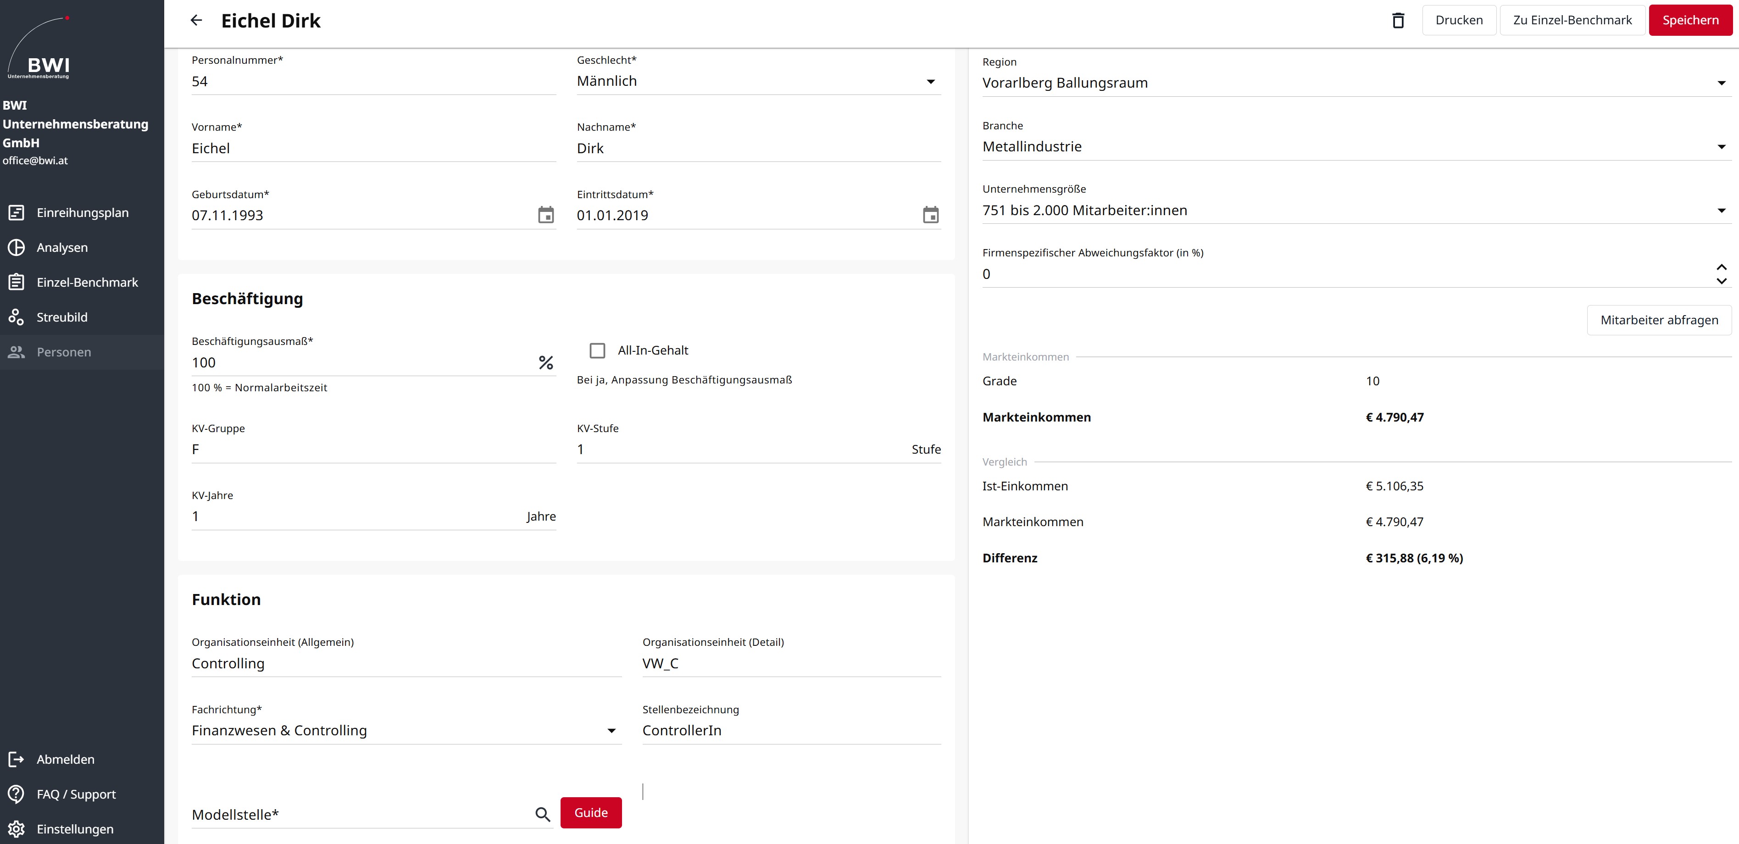This screenshot has width=1739, height=844.
Task: Click the Analysen pie chart icon
Action: 16,247
